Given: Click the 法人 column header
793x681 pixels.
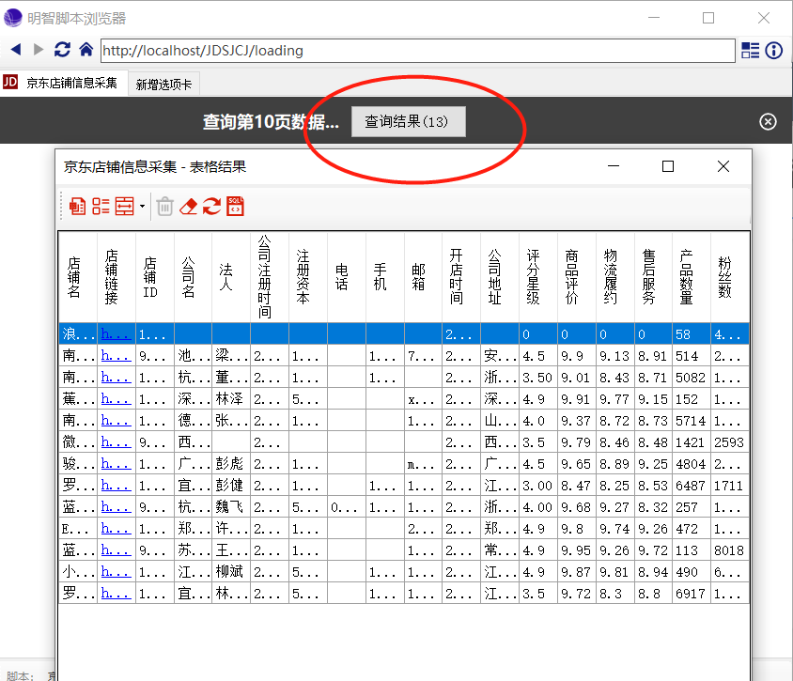Looking at the screenshot, I should click(231, 277).
